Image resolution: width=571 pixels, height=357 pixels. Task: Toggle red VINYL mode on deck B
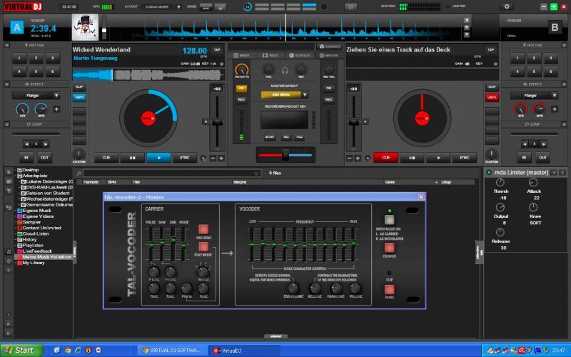click(492, 97)
